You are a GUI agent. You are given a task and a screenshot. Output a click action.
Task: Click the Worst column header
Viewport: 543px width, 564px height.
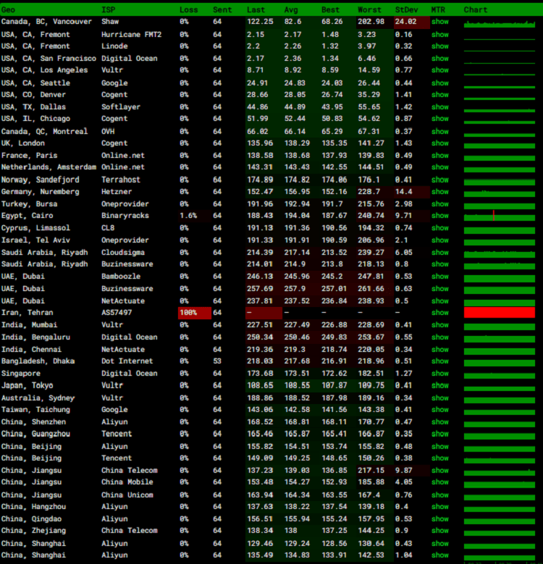pyautogui.click(x=369, y=9)
